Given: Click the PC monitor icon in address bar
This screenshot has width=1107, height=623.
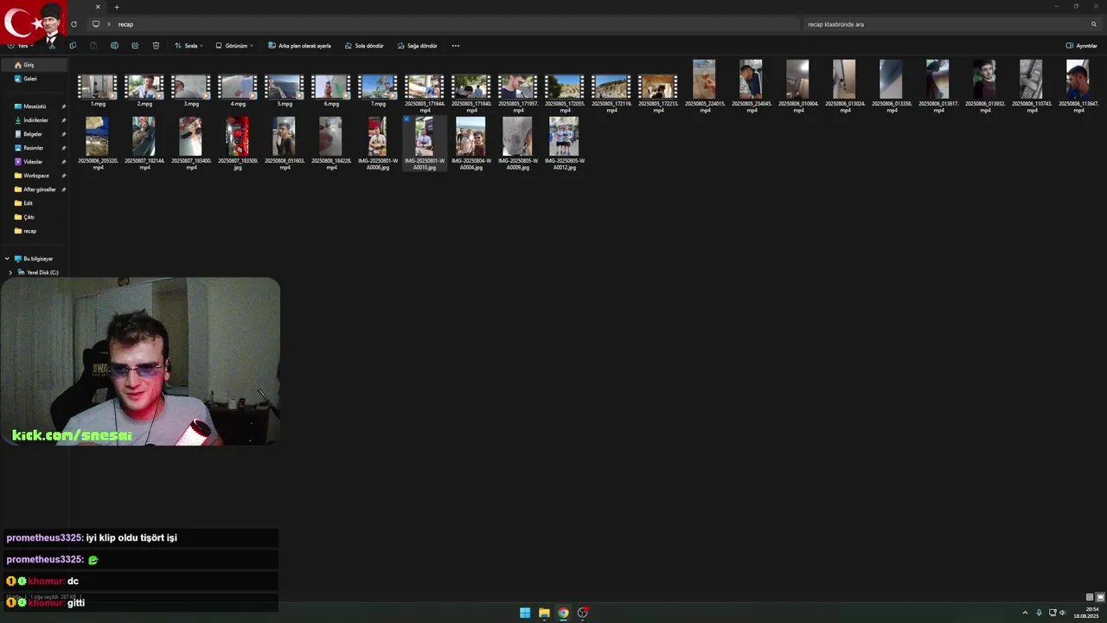Looking at the screenshot, I should pos(96,24).
